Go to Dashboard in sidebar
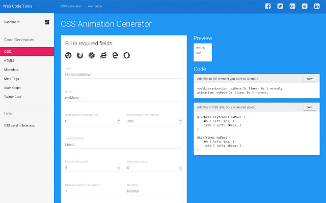 [12, 22]
